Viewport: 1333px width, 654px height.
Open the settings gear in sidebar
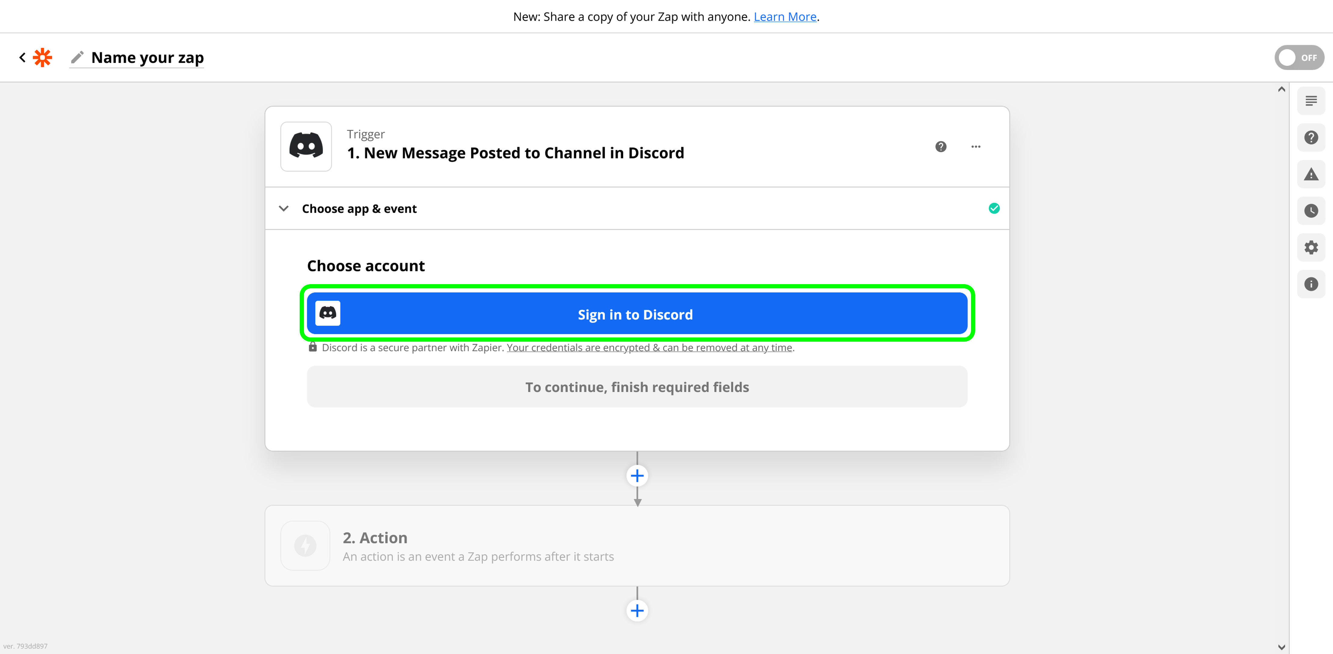click(1311, 247)
